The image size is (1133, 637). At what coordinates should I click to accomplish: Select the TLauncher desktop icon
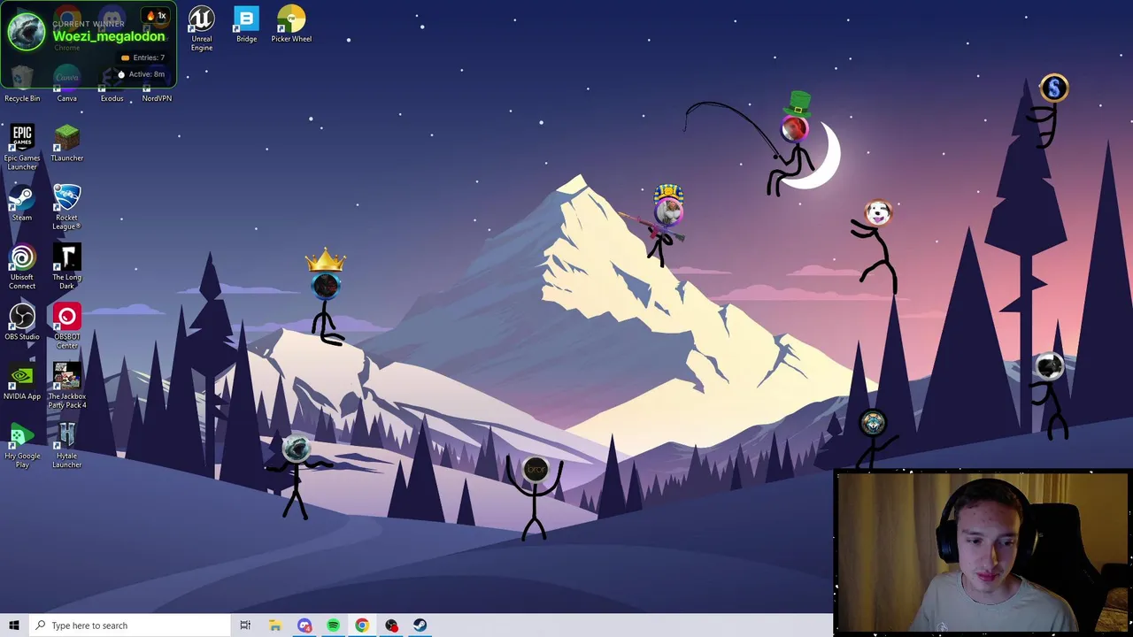(67, 143)
